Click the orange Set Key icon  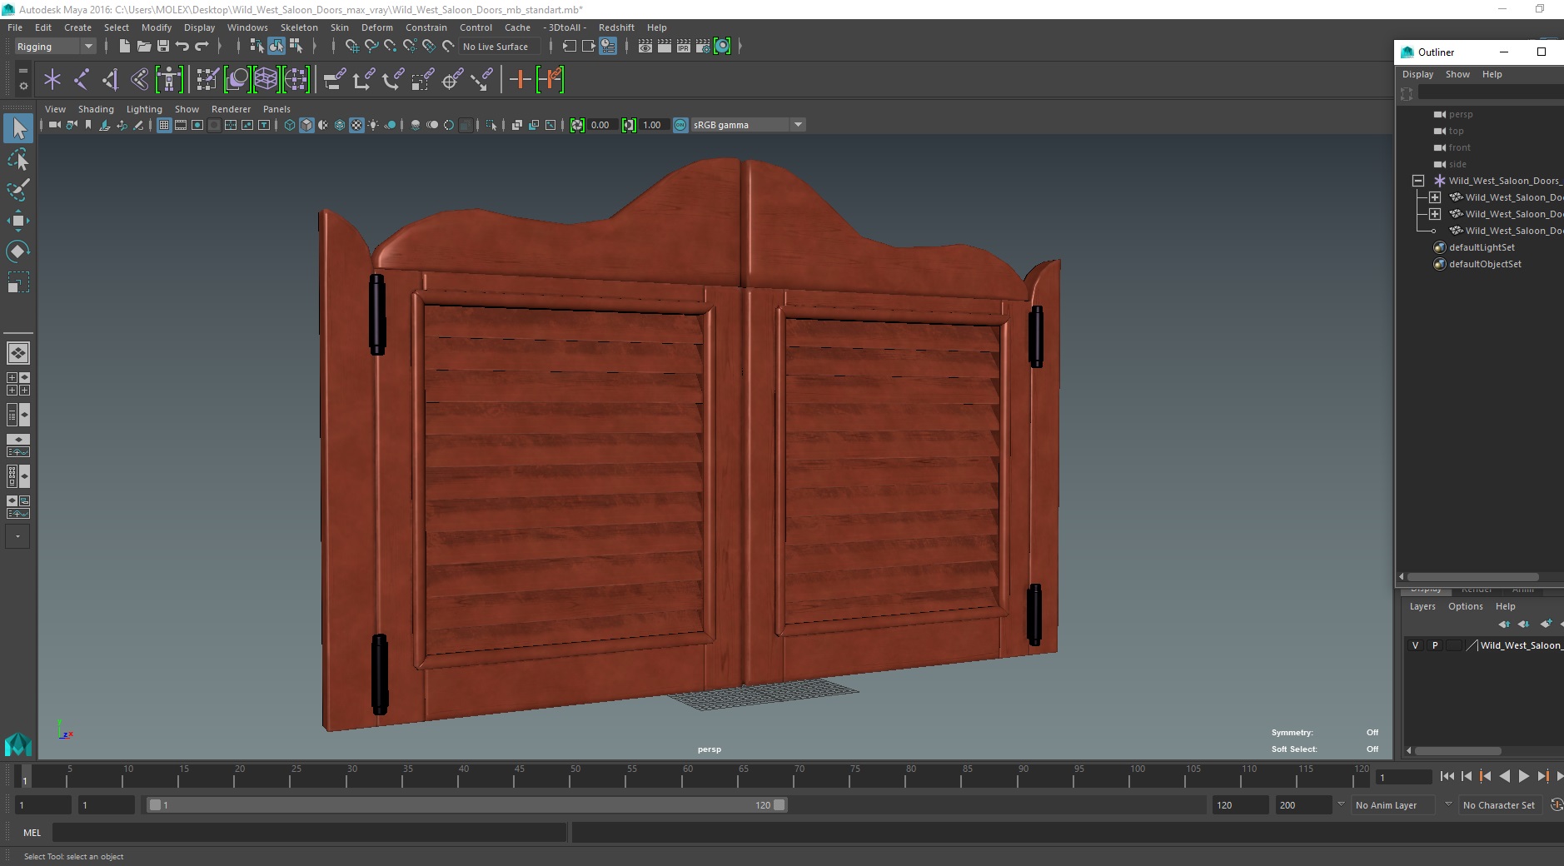pyautogui.click(x=520, y=80)
